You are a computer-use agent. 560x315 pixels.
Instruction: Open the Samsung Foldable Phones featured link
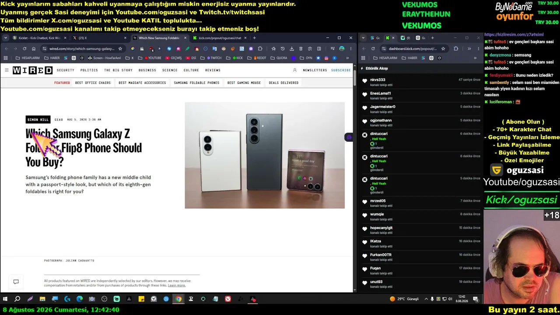coord(196,83)
